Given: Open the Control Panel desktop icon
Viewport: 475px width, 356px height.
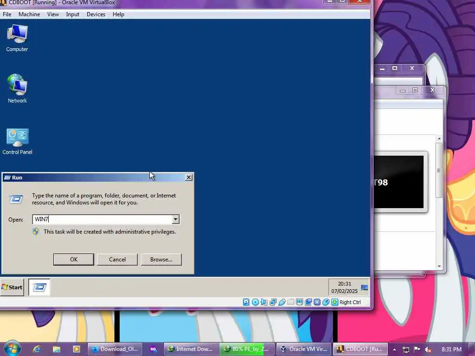Looking at the screenshot, I should click(x=17, y=142).
